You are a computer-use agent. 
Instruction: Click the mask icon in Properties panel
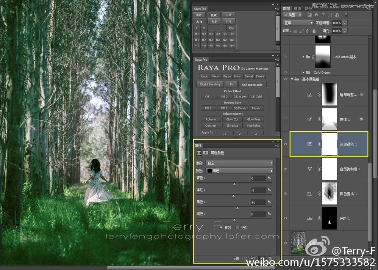[206, 153]
